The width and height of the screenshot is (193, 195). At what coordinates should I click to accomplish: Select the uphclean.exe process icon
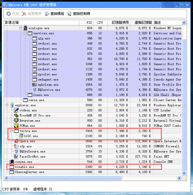point(35,85)
